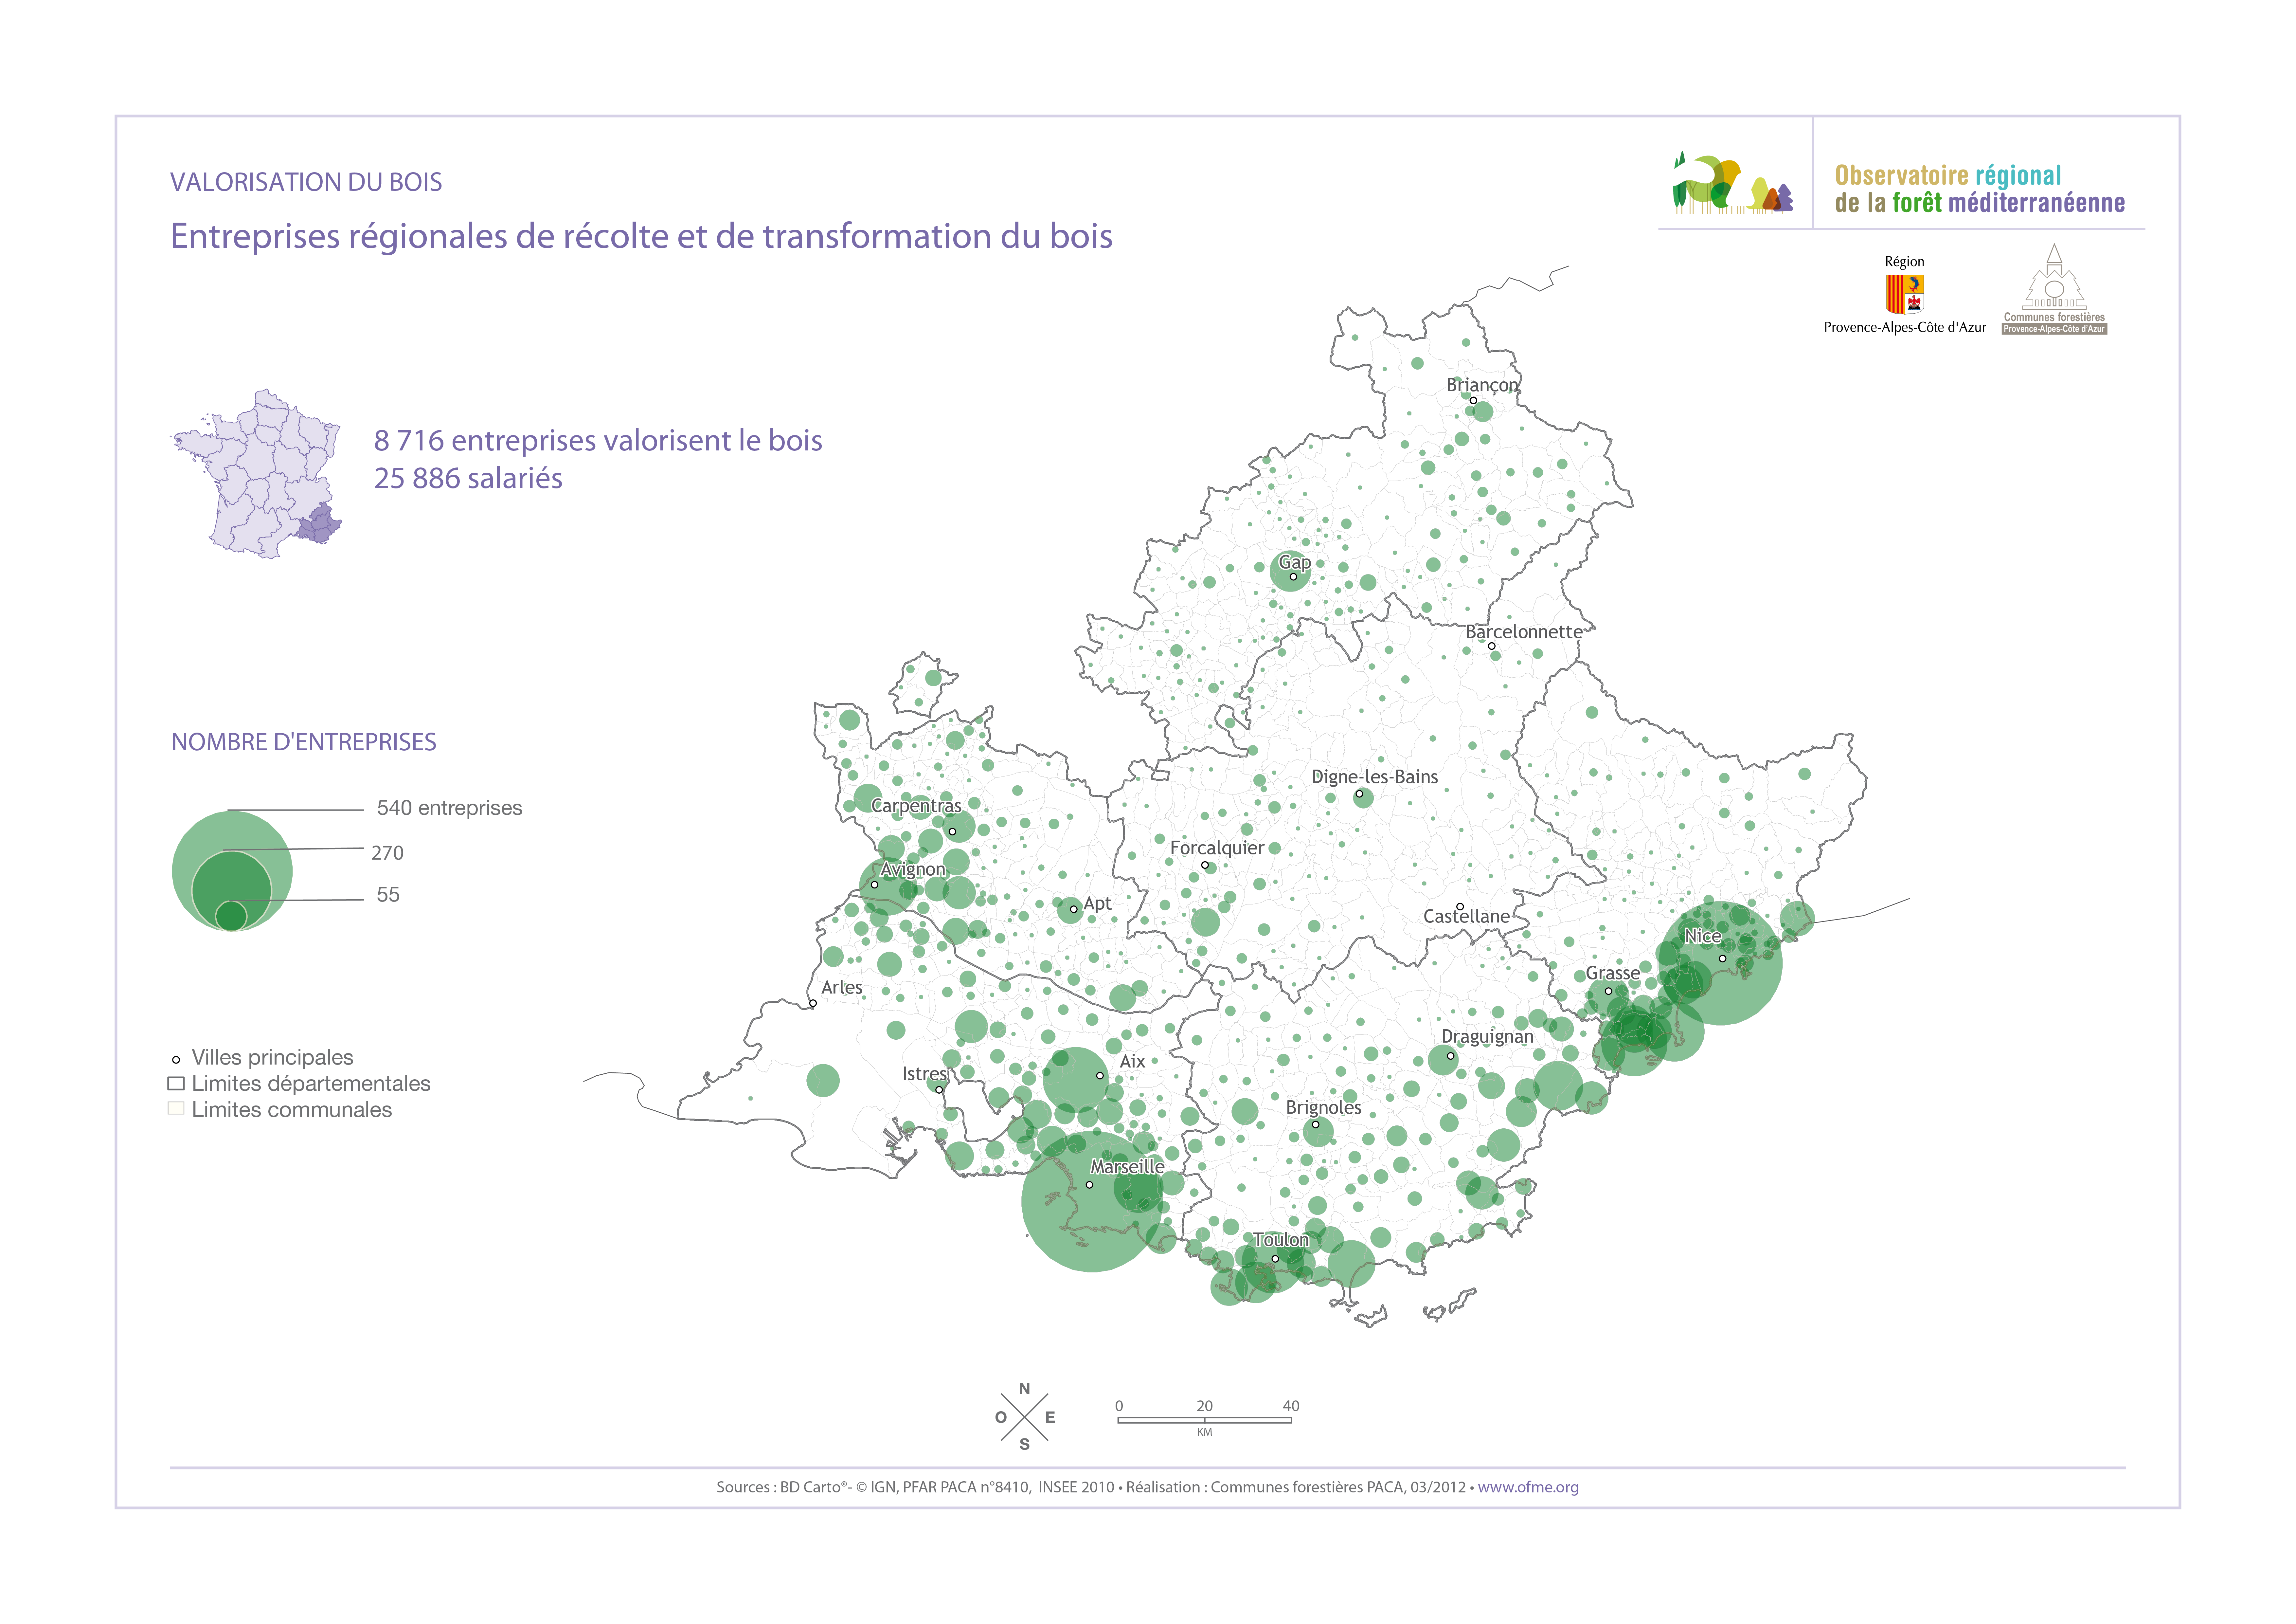Click the Limites départementales legend square
This screenshot has width=2296, height=1624.
point(176,1084)
